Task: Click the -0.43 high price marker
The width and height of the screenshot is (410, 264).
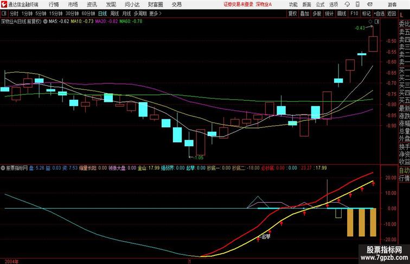Action: pos(360,28)
